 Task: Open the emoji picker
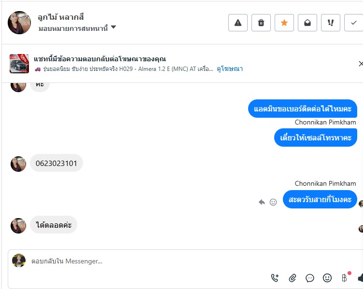pyautogui.click(x=327, y=278)
